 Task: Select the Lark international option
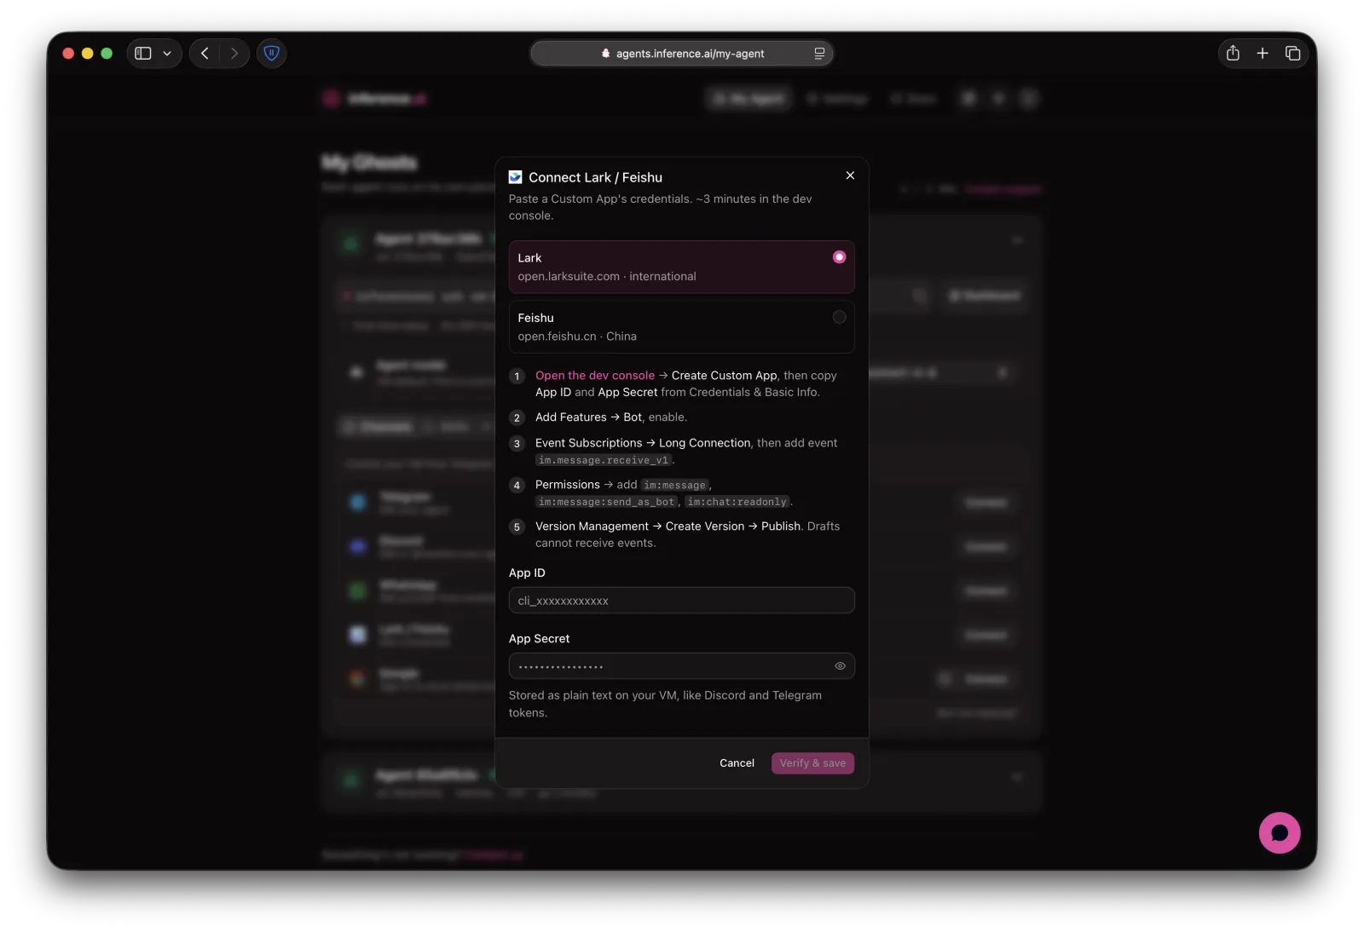(x=682, y=267)
